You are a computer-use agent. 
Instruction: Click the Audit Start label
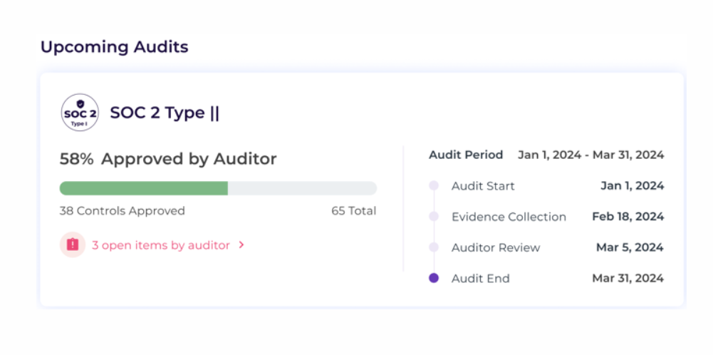483,186
